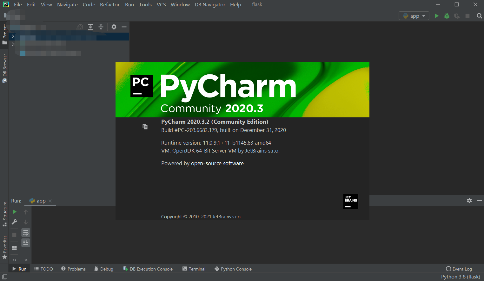Show more Run console toolbar actions
Viewport: 484px width, 281px height.
(x=26, y=260)
